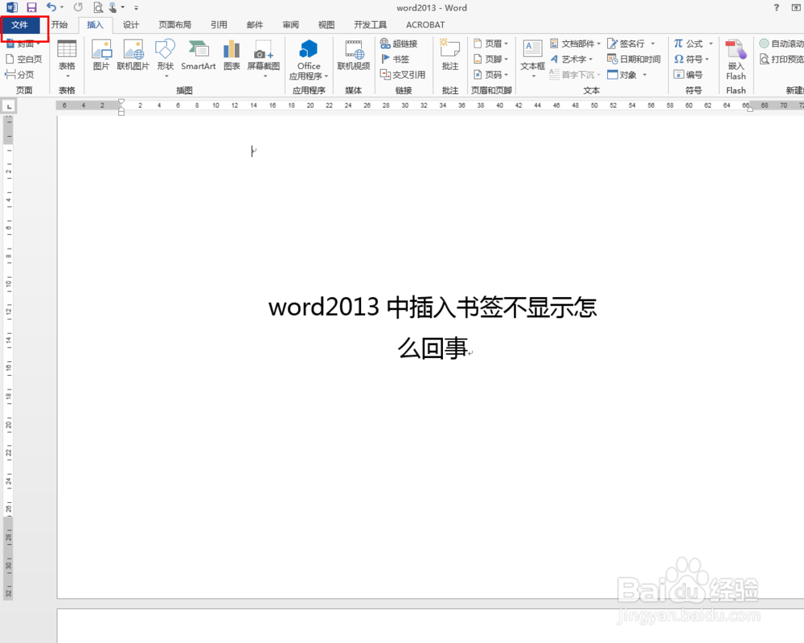Viewport: 804px width, 643px height.
Task: Insert a SmartArt graphic
Action: [199, 56]
